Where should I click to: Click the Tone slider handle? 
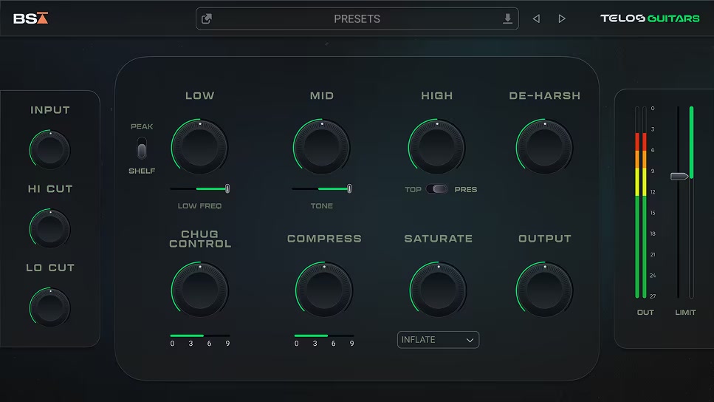349,188
